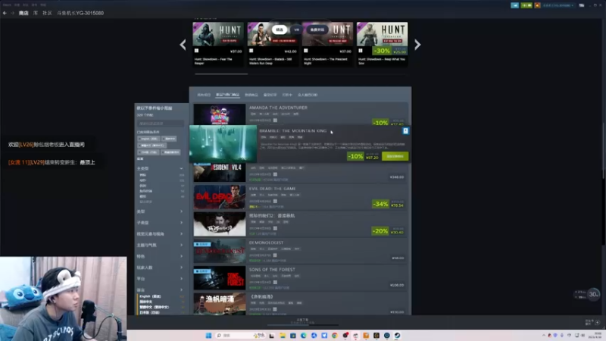The image size is (606, 341).
Task: Open Hunt: Showdown – The Prescient Night card
Action: [327, 44]
